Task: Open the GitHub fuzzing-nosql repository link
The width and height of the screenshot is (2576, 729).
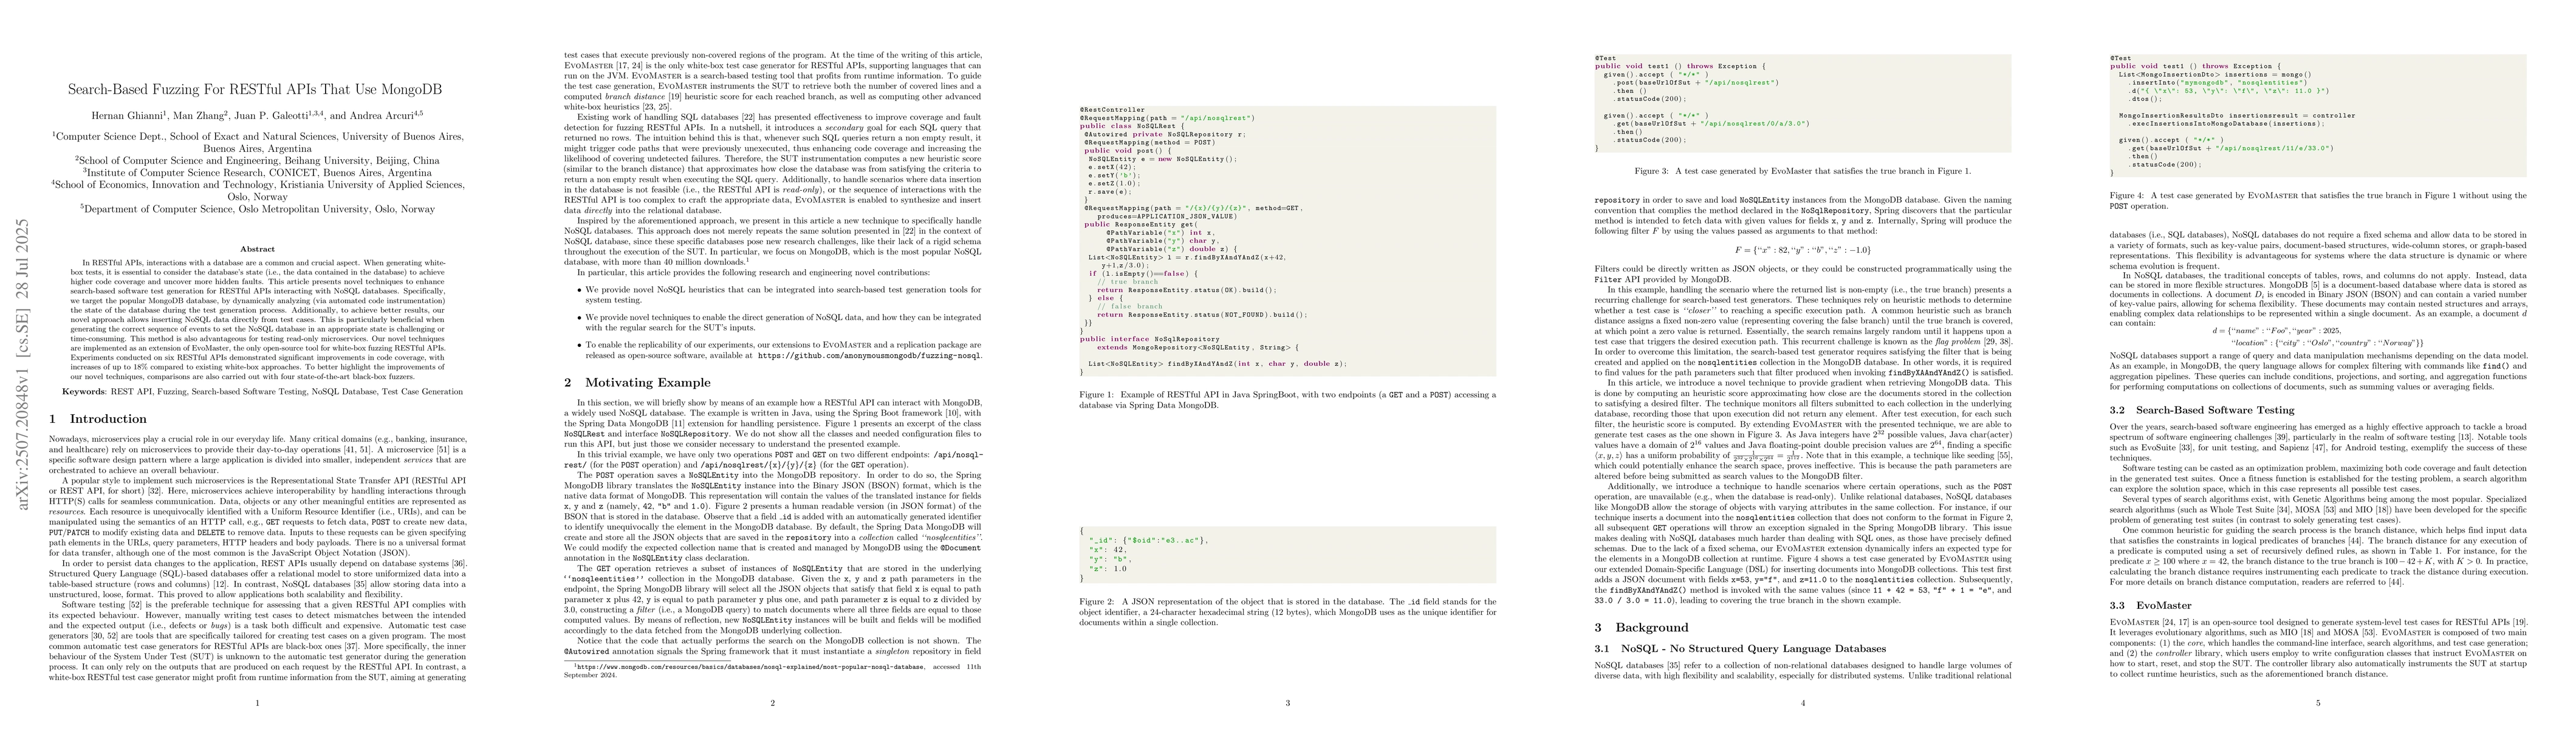Action: pyautogui.click(x=868, y=354)
